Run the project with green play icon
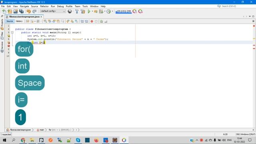 tap(89, 11)
